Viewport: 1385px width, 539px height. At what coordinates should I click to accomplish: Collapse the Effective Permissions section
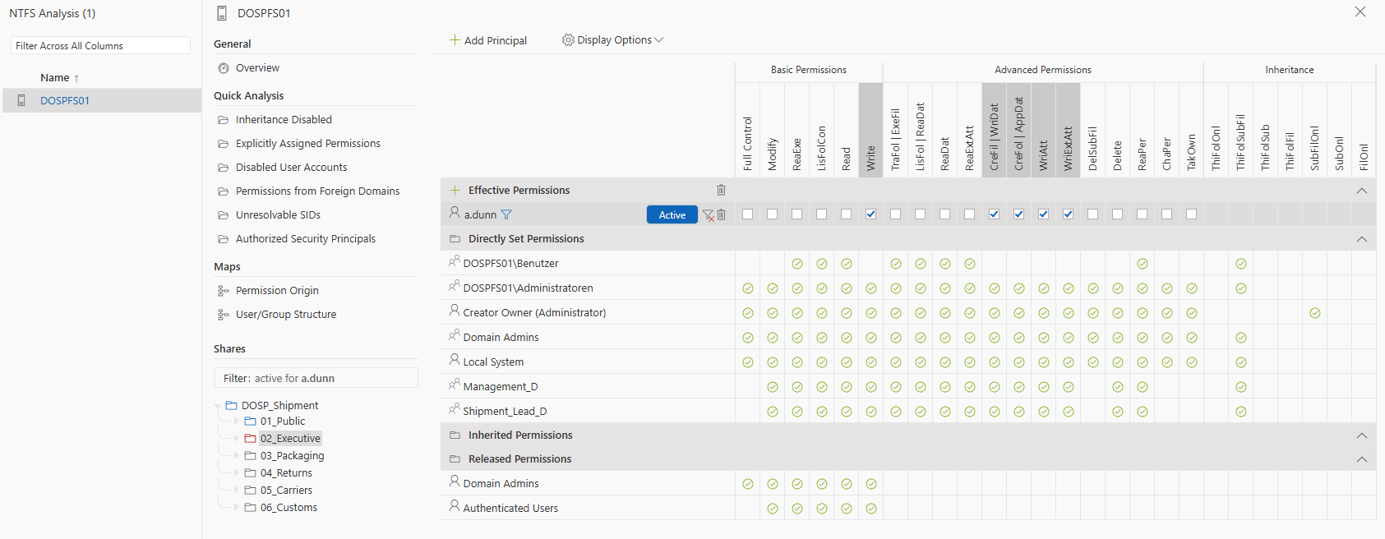(x=1362, y=191)
